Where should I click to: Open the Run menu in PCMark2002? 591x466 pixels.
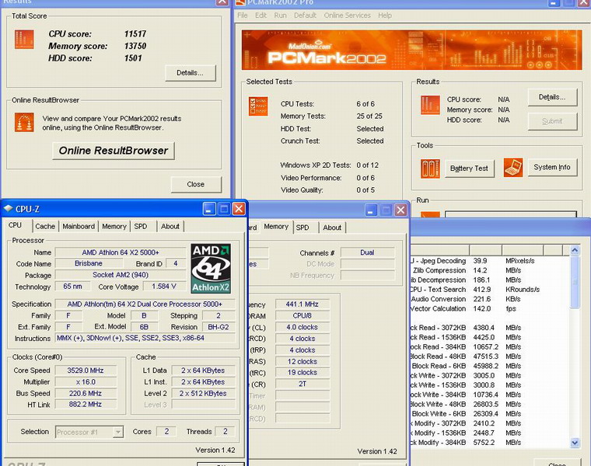tap(281, 16)
